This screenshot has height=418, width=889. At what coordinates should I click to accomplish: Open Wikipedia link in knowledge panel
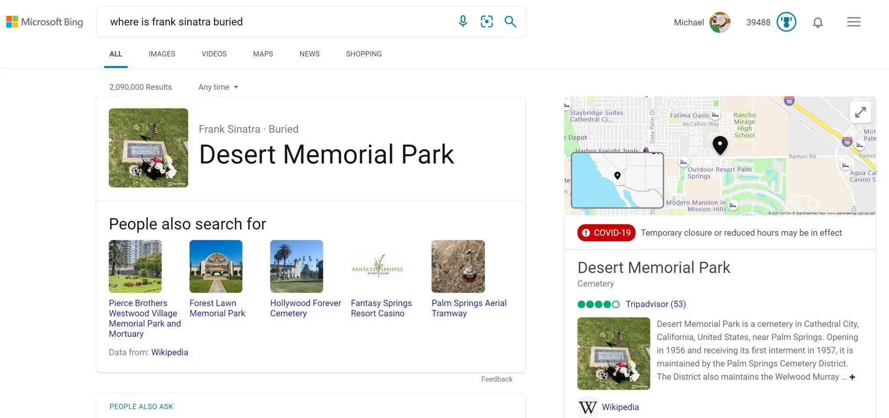620,407
